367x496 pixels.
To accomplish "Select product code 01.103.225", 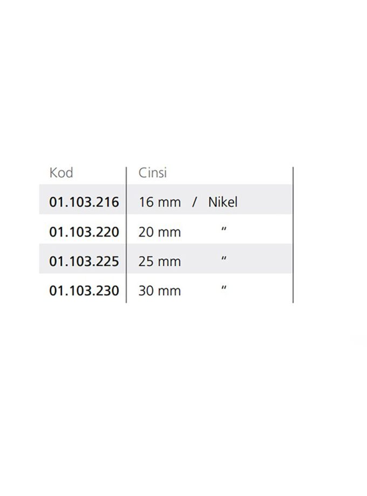I will pos(84,261).
